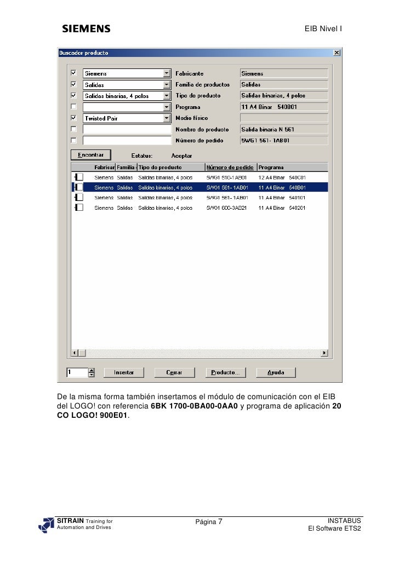Toggle the Twisted Pair medium checkbox
Viewport: 399px width, 564px height.
click(73, 118)
